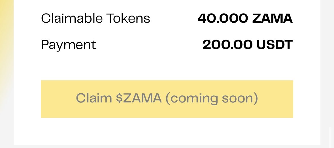Click the "200.00" number in the payment row

point(227,45)
